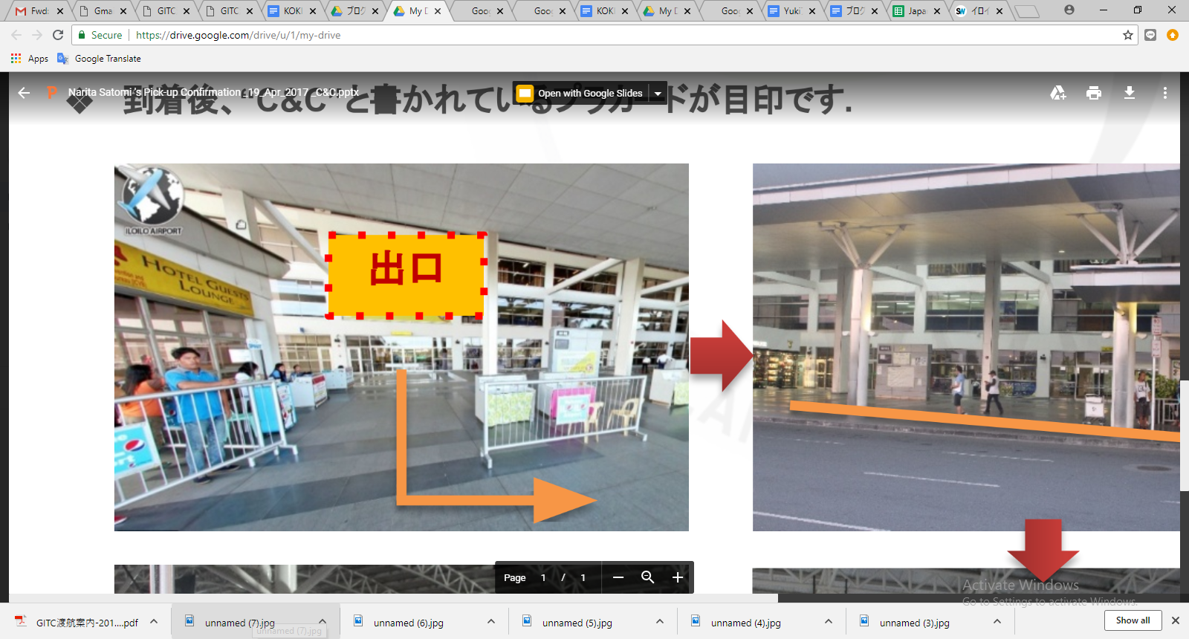Click the page number field
This screenshot has height=639, width=1189.
pyautogui.click(x=543, y=577)
